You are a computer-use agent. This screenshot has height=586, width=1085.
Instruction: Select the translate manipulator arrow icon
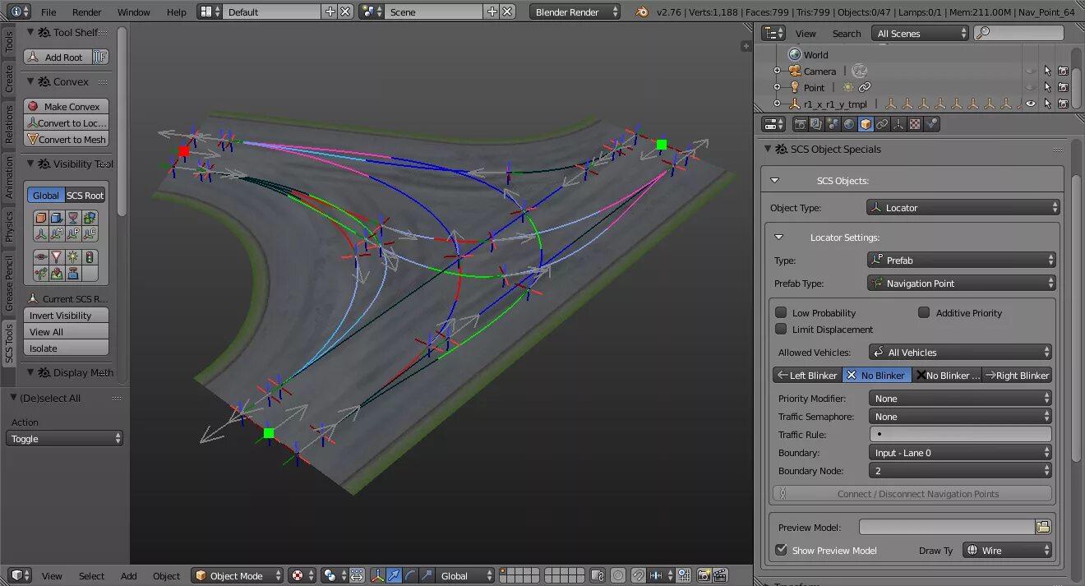pyautogui.click(x=394, y=575)
